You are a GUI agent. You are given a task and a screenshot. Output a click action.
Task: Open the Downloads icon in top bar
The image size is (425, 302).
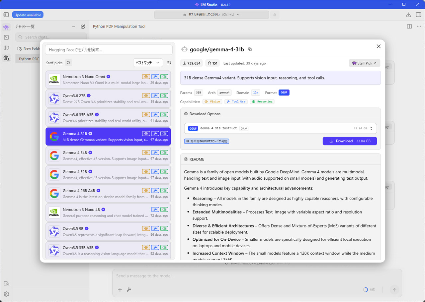409,15
